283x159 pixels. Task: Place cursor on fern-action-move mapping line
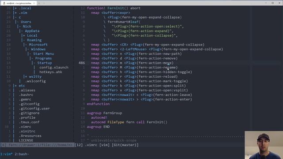[x=132, y=63]
